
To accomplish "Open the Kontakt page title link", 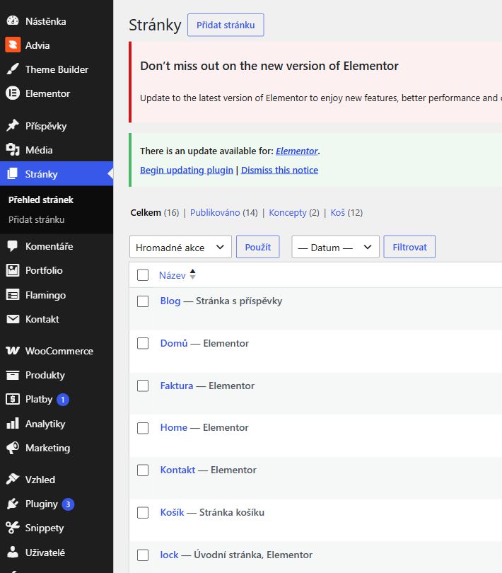I will [x=178, y=470].
